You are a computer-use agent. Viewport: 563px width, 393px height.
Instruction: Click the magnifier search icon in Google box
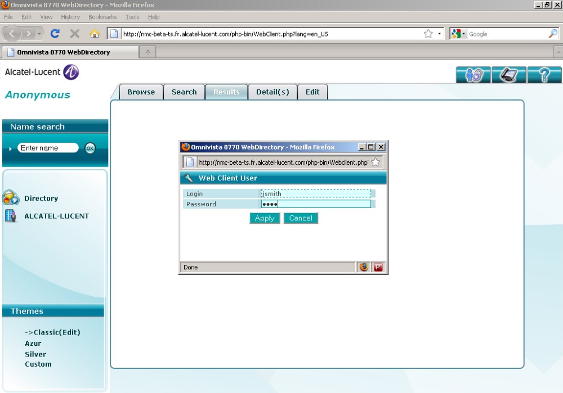point(553,34)
